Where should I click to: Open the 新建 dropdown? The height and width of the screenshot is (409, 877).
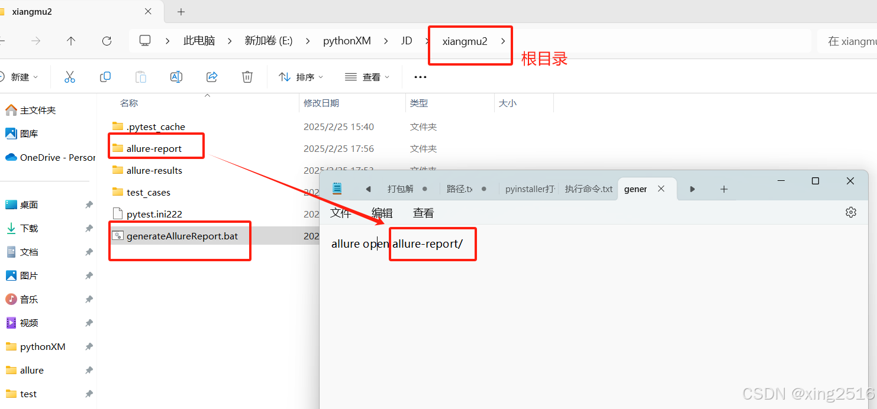19,77
